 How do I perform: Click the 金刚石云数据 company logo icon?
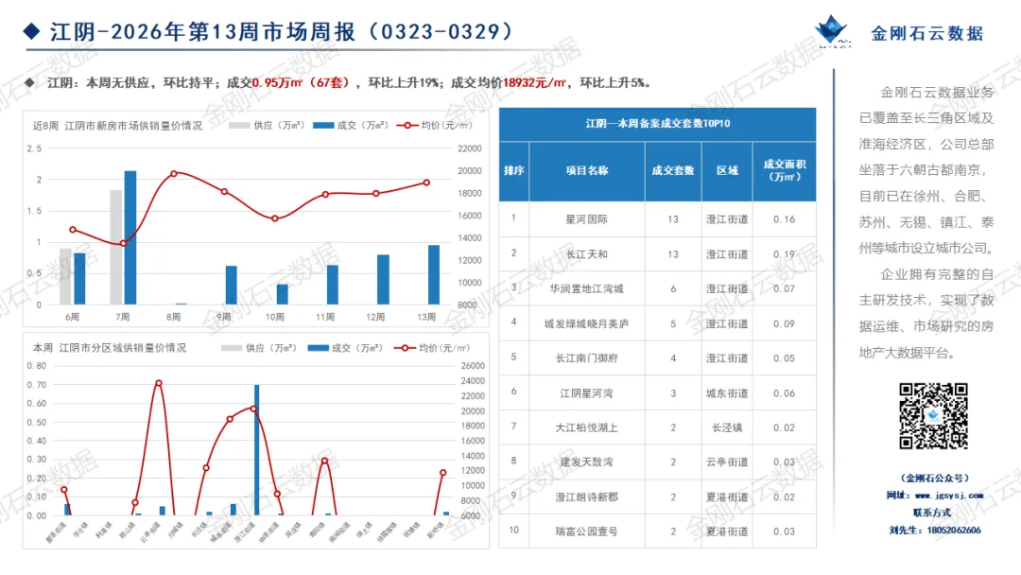[832, 30]
